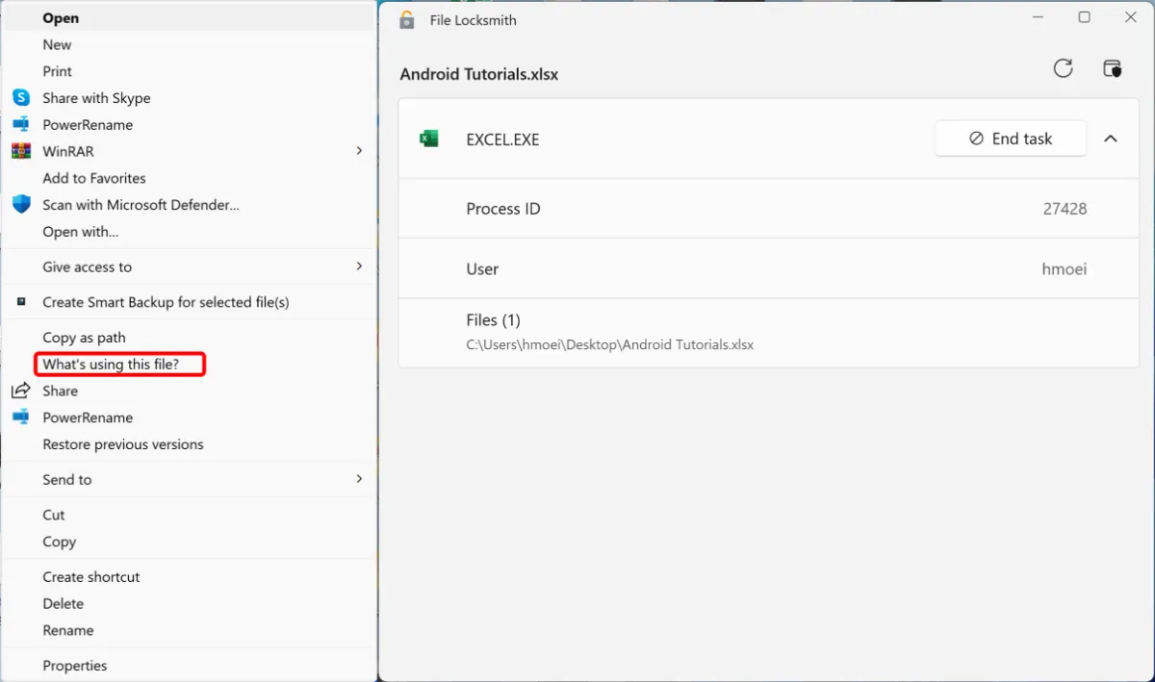Click the refresh icon in File Locksmith
The image size is (1155, 682).
tap(1063, 68)
